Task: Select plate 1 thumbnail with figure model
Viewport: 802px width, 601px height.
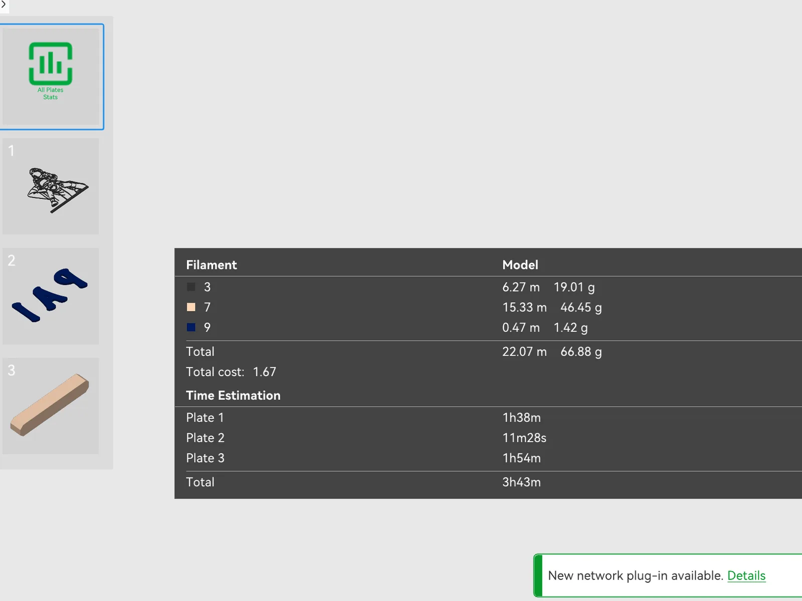Action: click(51, 186)
